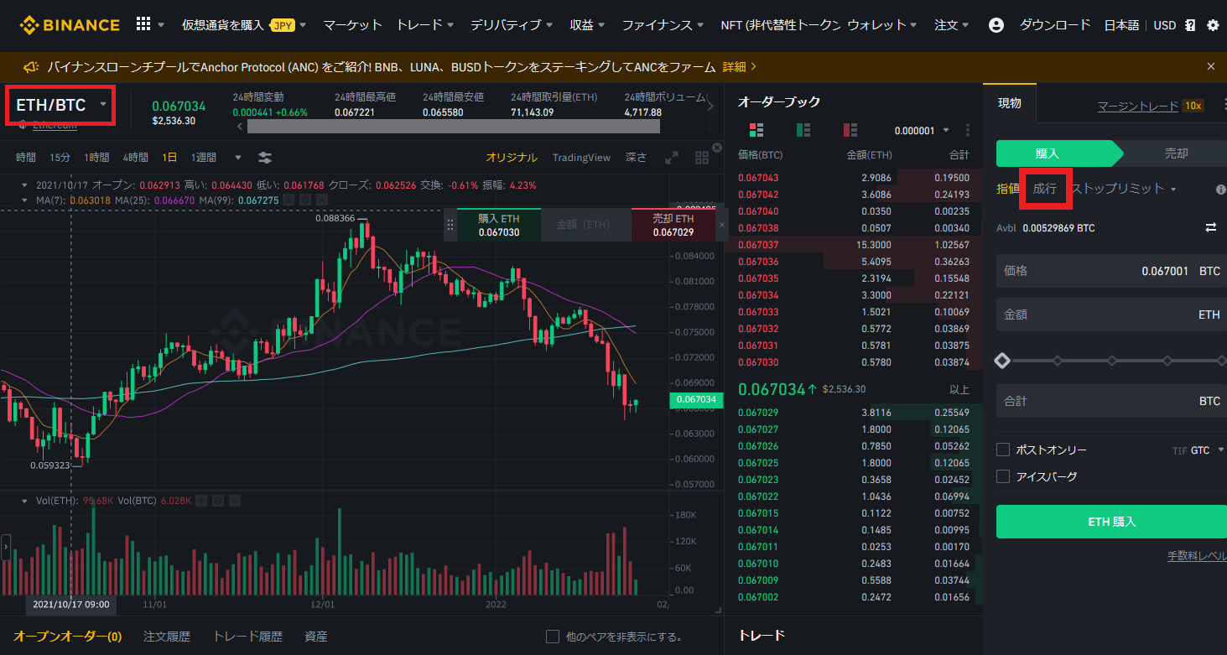Click the transfer arrows icon beside Avbl balance

(x=1211, y=227)
